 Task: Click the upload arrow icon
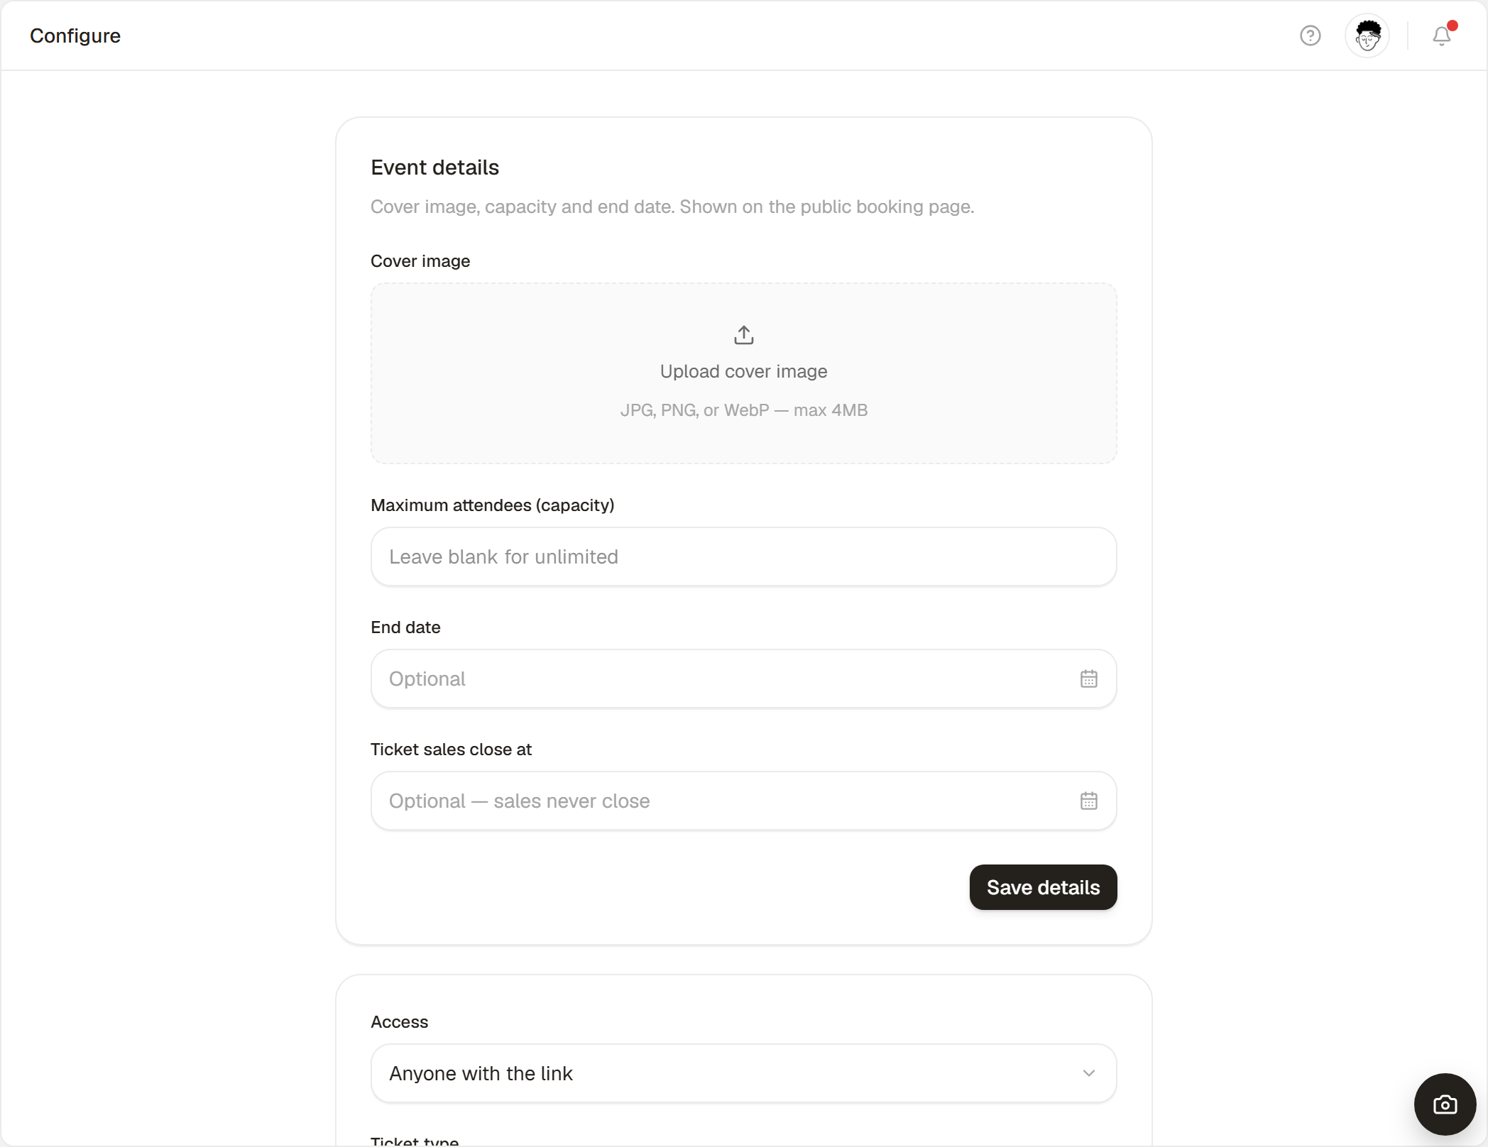click(x=743, y=335)
